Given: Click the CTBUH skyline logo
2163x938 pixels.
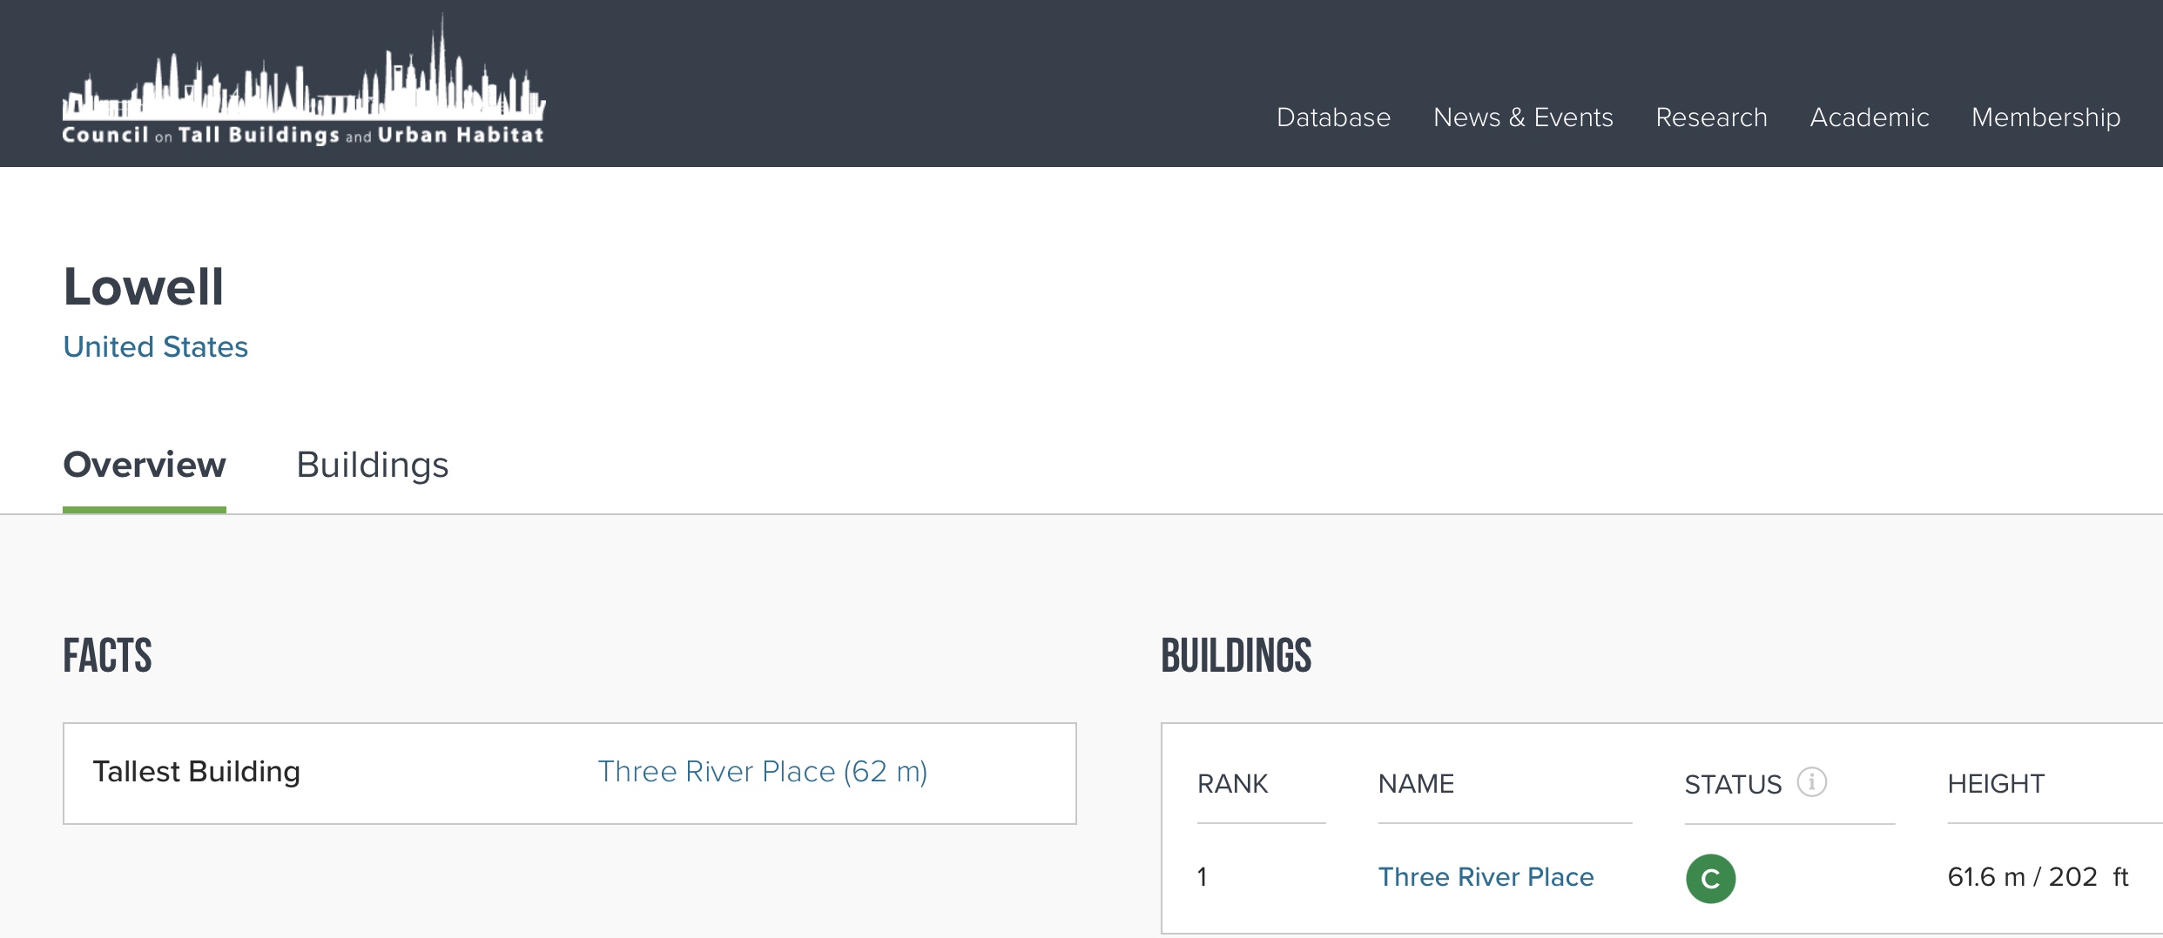Looking at the screenshot, I should pyautogui.click(x=303, y=83).
